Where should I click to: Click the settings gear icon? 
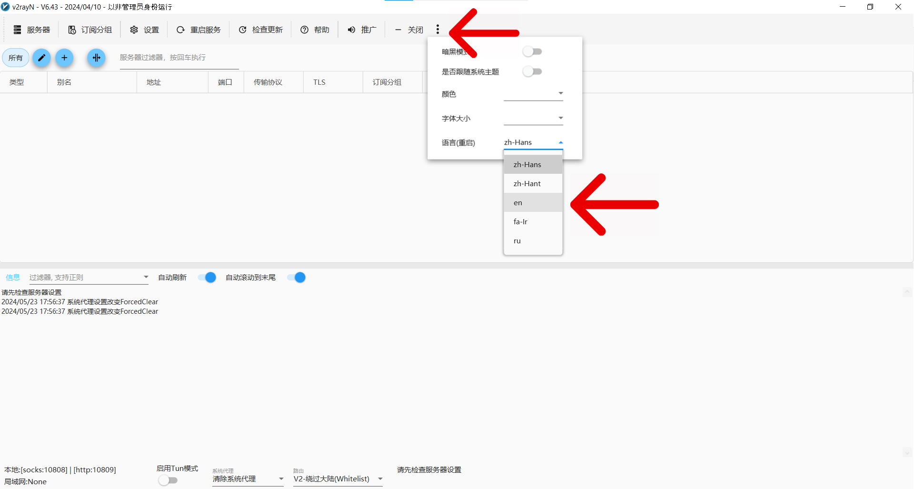[x=134, y=30]
